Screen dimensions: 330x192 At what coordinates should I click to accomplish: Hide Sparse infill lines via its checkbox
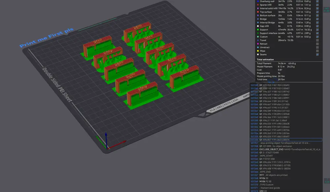click(317, 5)
